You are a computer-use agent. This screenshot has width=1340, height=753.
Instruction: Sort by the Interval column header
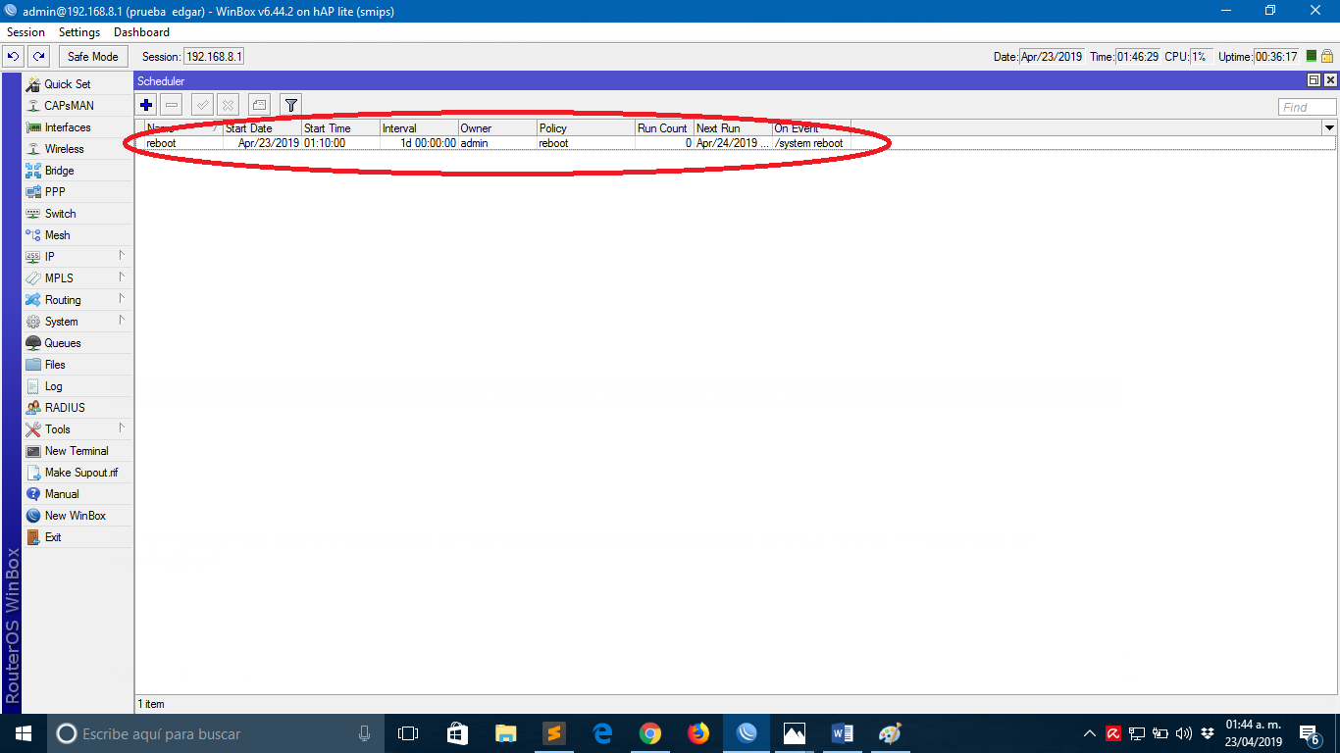418,128
